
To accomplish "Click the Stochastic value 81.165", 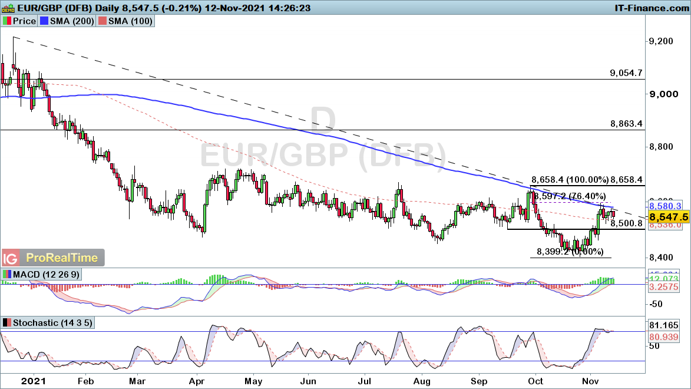I will [x=664, y=325].
